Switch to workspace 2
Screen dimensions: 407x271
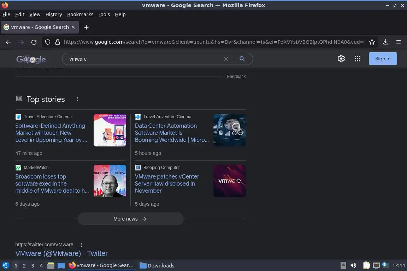[x=24, y=266]
